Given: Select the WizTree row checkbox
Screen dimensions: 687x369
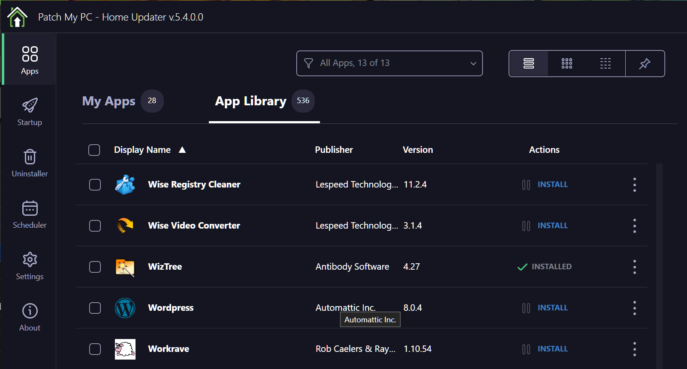Looking at the screenshot, I should pos(95,267).
